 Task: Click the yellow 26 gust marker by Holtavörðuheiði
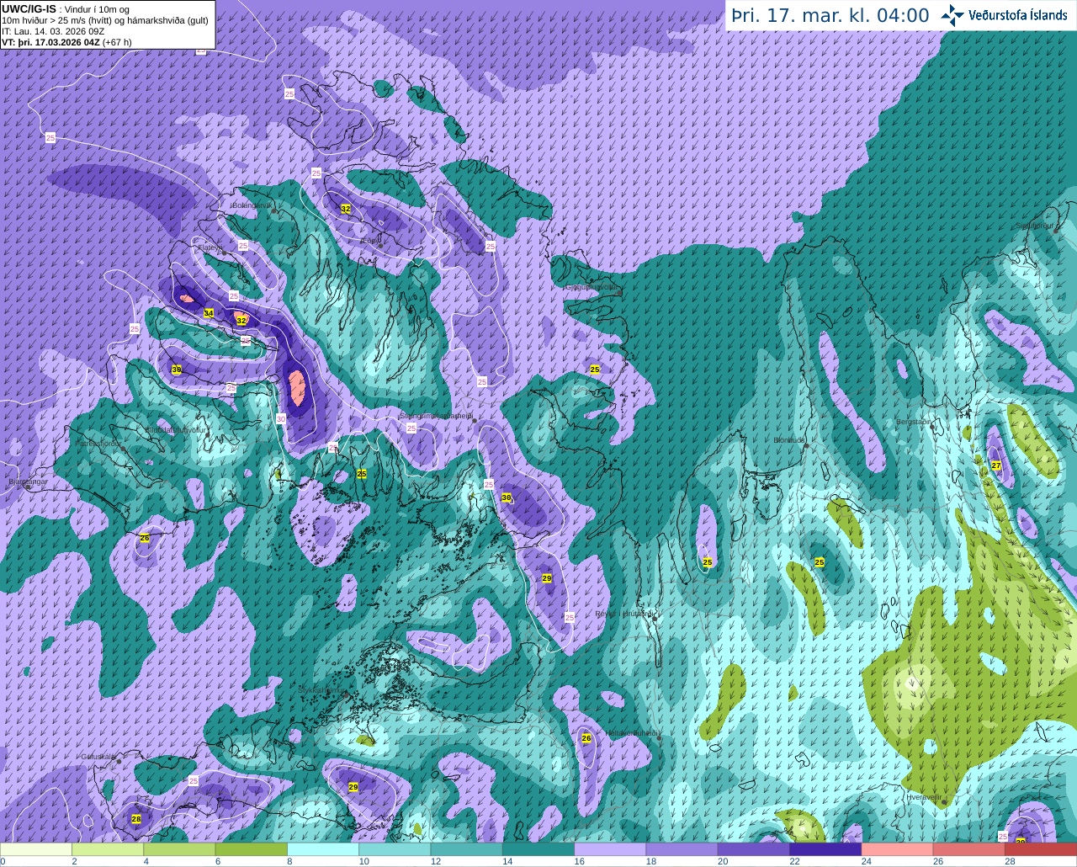click(x=586, y=738)
